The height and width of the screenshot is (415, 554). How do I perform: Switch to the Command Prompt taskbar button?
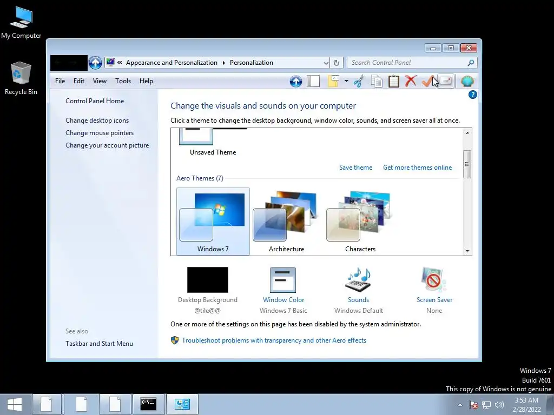[x=148, y=404]
